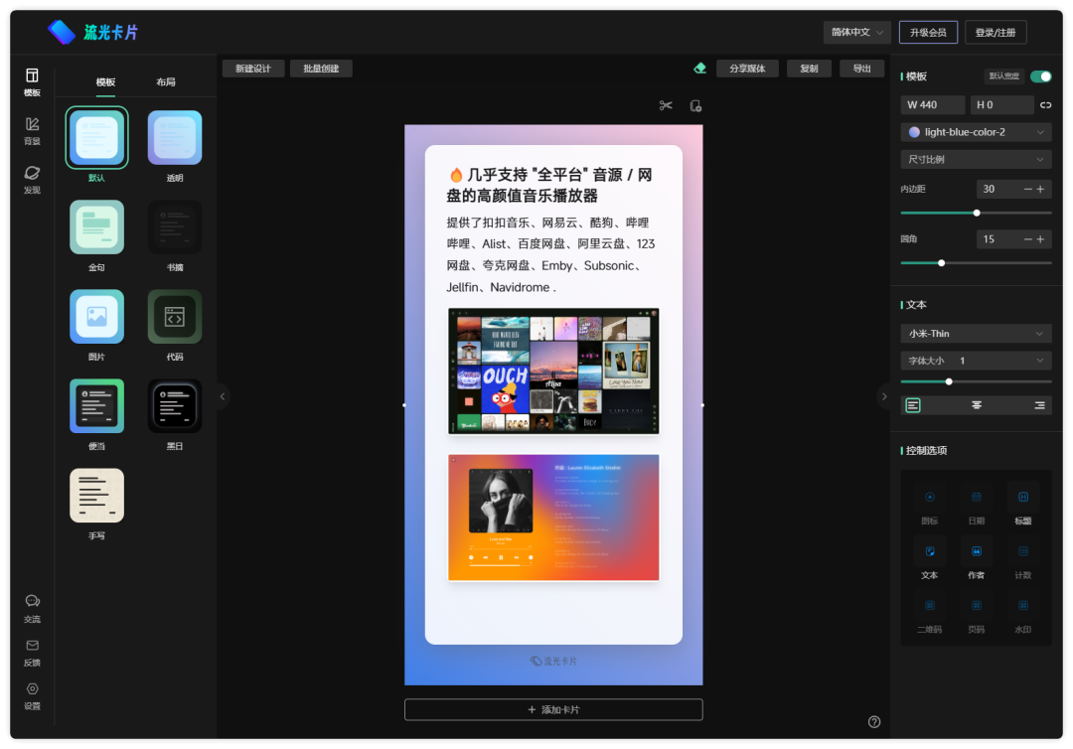The width and height of the screenshot is (1073, 749).
Task: Switch to the 模板 tab
Action: click(105, 81)
